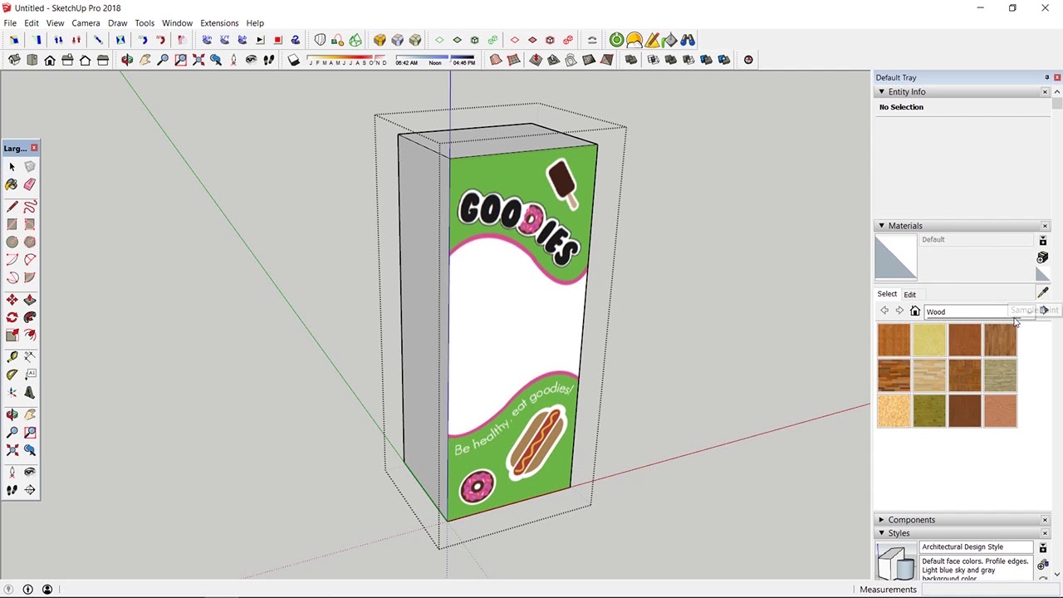Click the Sample Paint eyedropper
The height and width of the screenshot is (598, 1063).
pos(1043,292)
